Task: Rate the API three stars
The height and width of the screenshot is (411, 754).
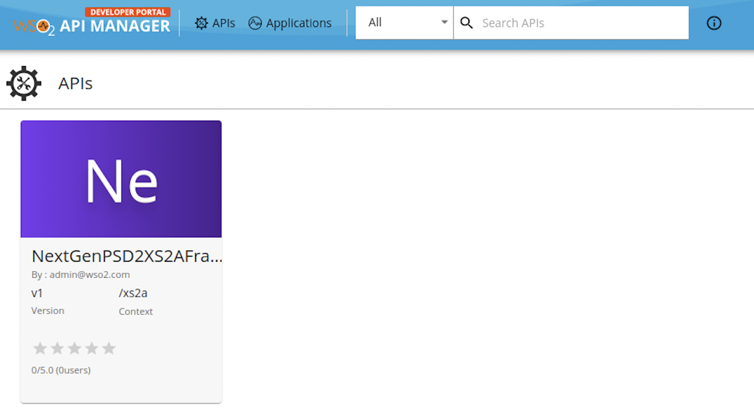Action: click(x=75, y=349)
